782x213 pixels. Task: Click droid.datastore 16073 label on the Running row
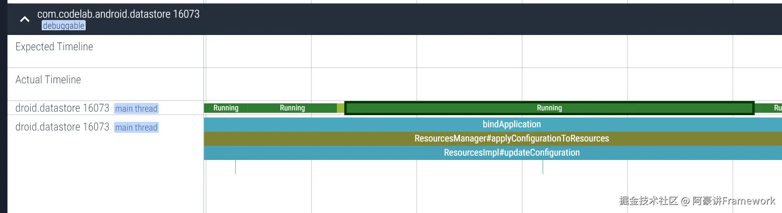pos(62,108)
